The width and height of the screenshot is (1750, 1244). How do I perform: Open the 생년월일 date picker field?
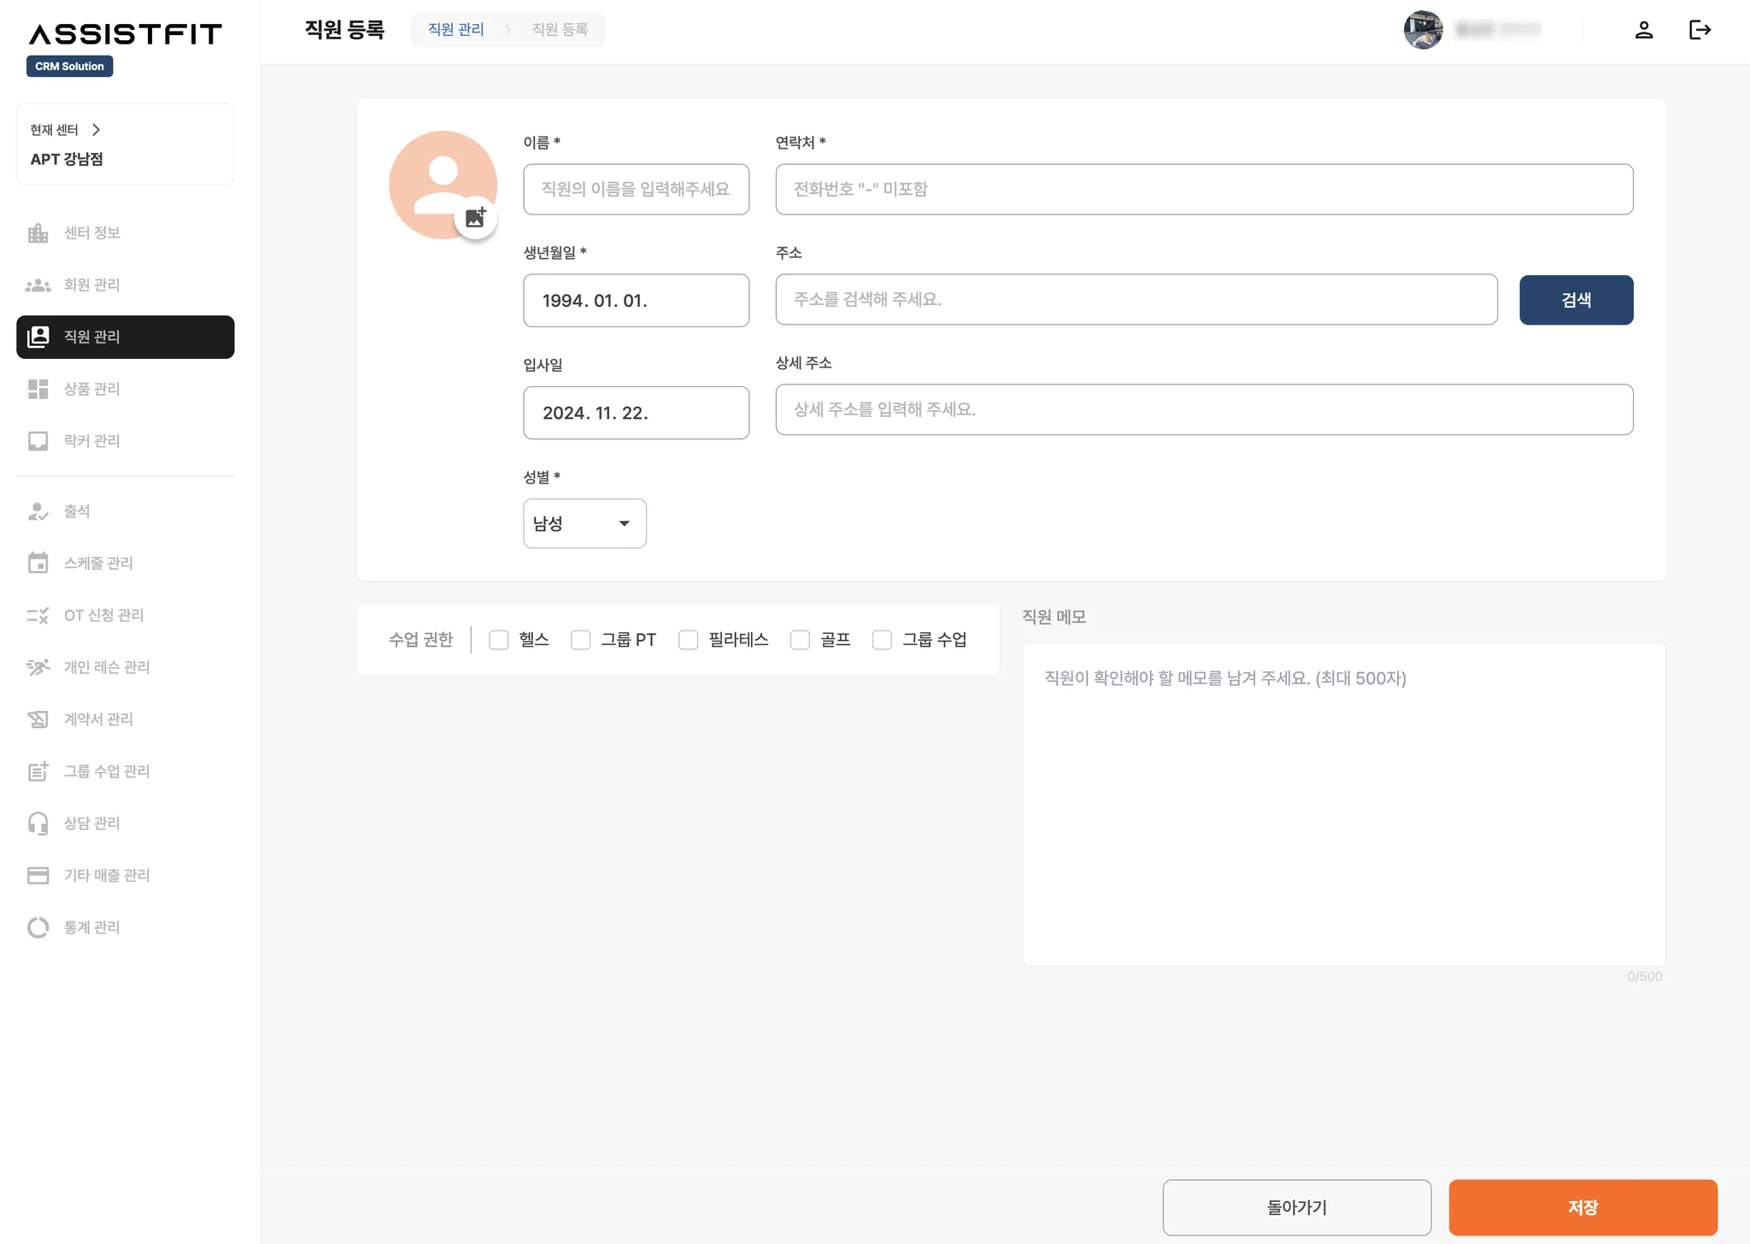(x=636, y=301)
